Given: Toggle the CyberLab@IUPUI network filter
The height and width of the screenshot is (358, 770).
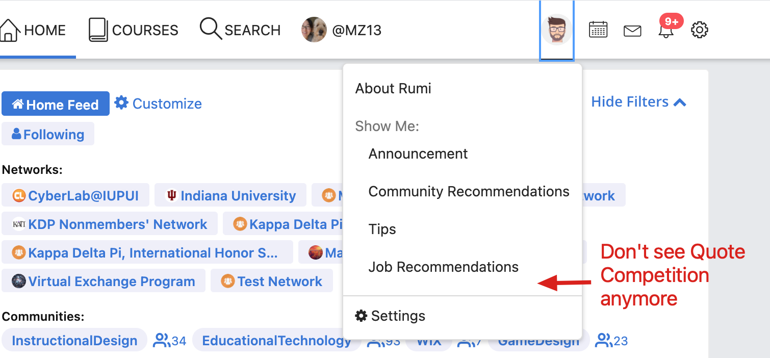Looking at the screenshot, I should pyautogui.click(x=75, y=195).
